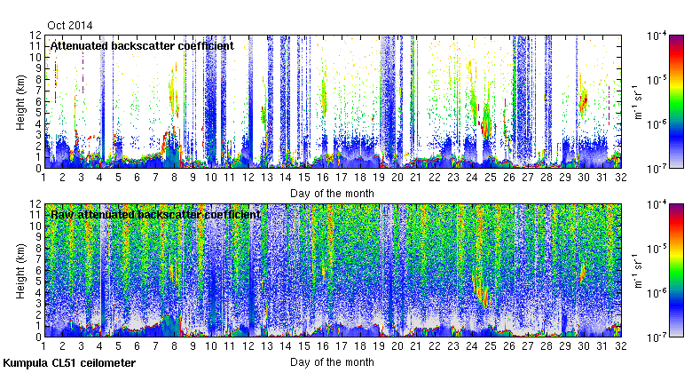The width and height of the screenshot is (692, 373).
Task: Click the 1 km tick label on lower height axis
Action: point(38,326)
